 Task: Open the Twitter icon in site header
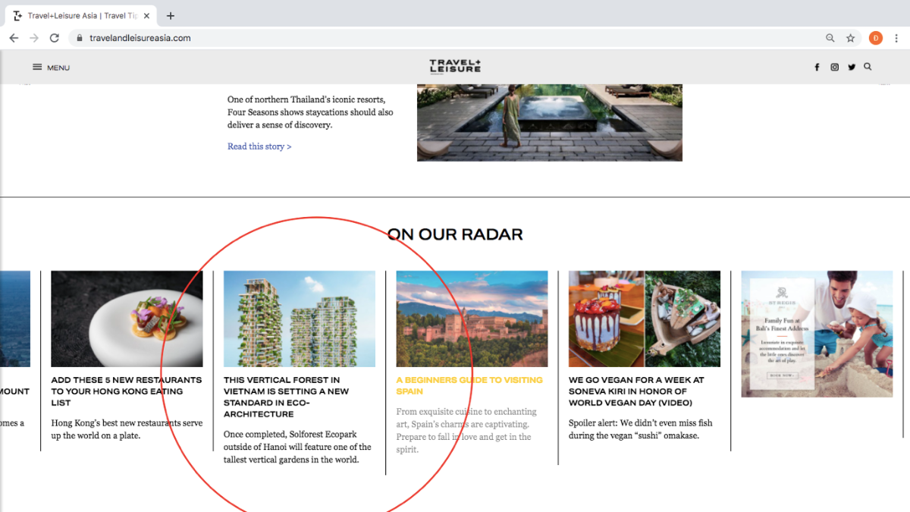[851, 67]
